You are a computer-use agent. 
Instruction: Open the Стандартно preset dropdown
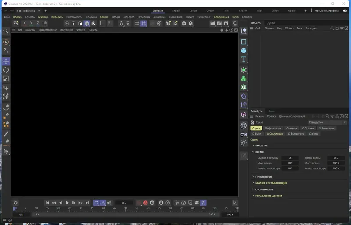(327, 122)
